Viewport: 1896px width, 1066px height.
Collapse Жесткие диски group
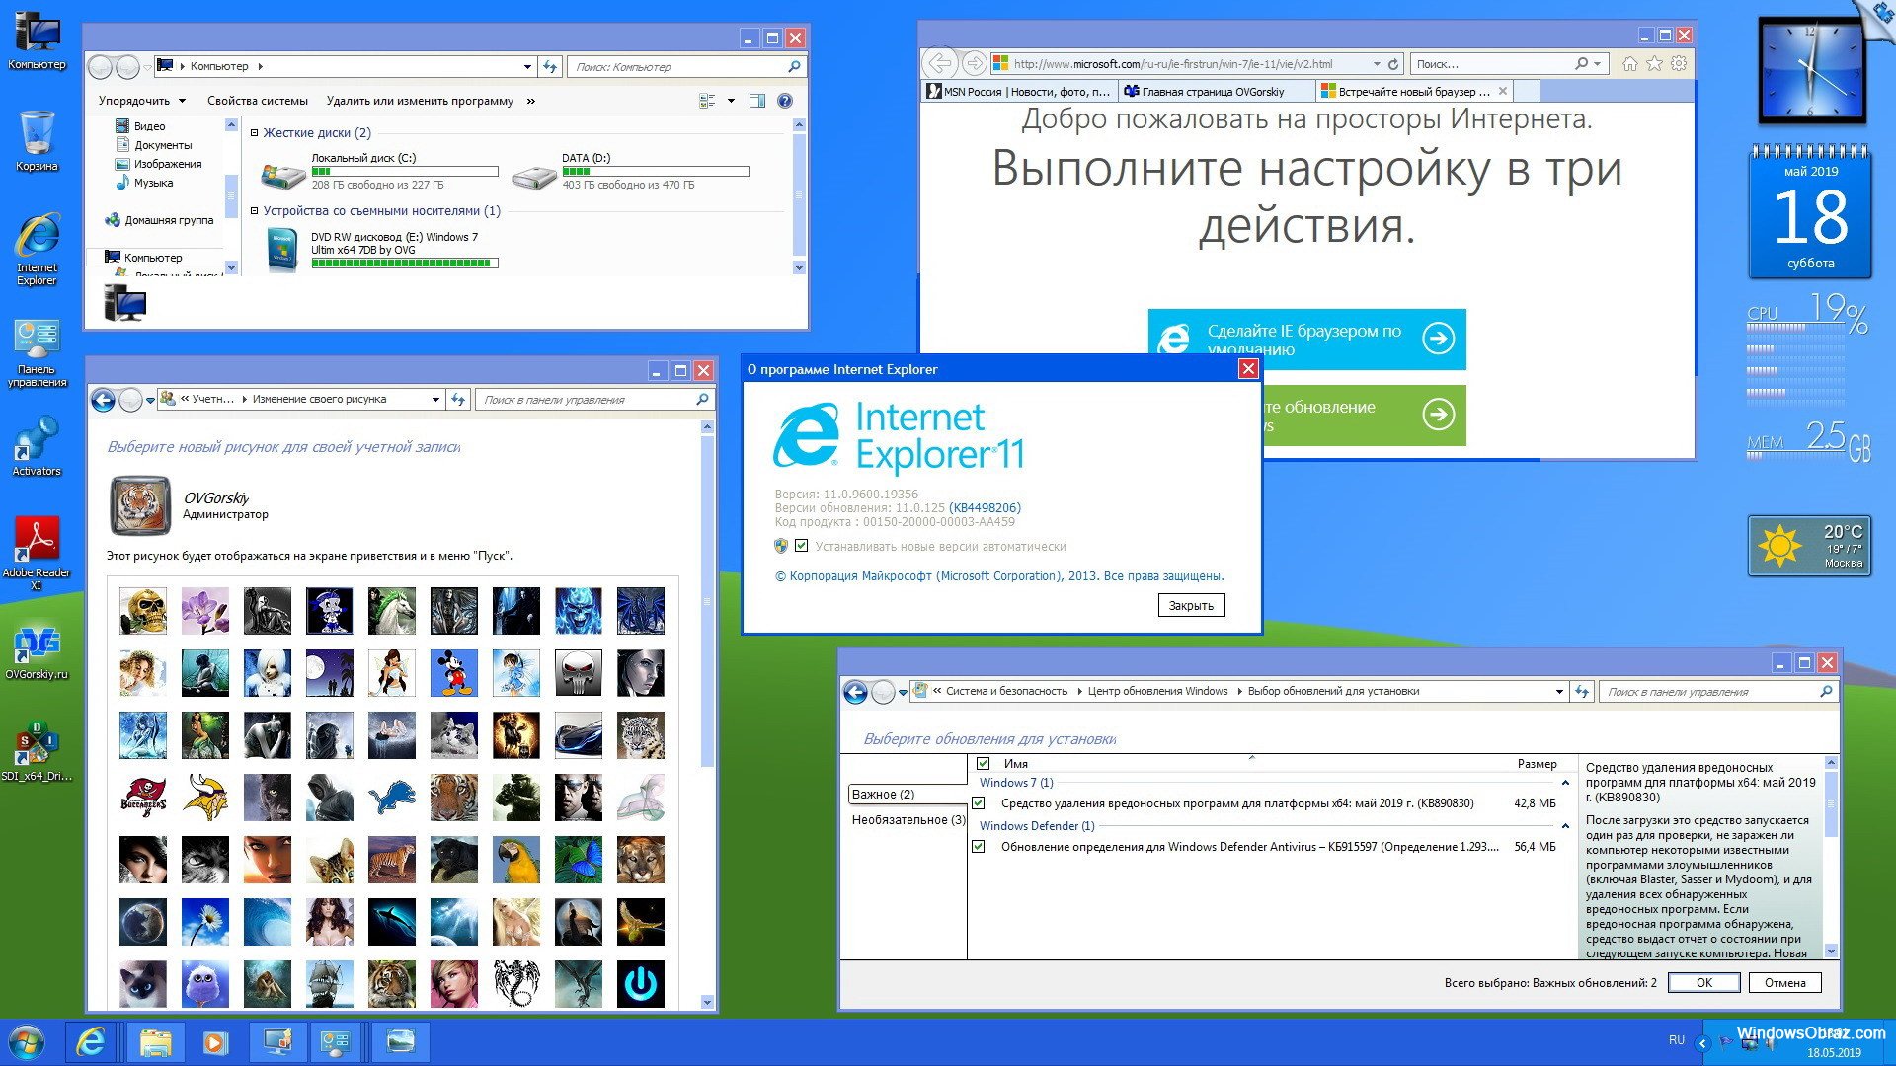pyautogui.click(x=254, y=133)
